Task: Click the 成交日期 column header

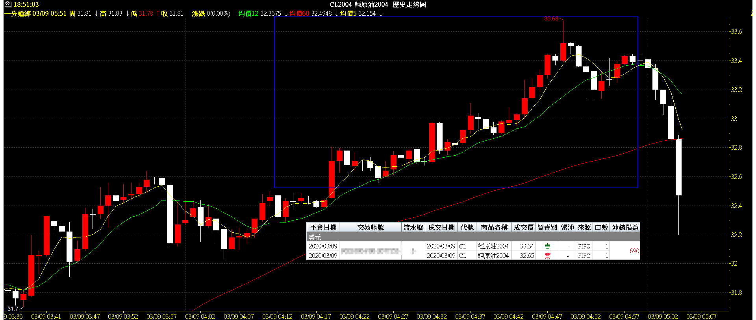Action: (x=441, y=227)
